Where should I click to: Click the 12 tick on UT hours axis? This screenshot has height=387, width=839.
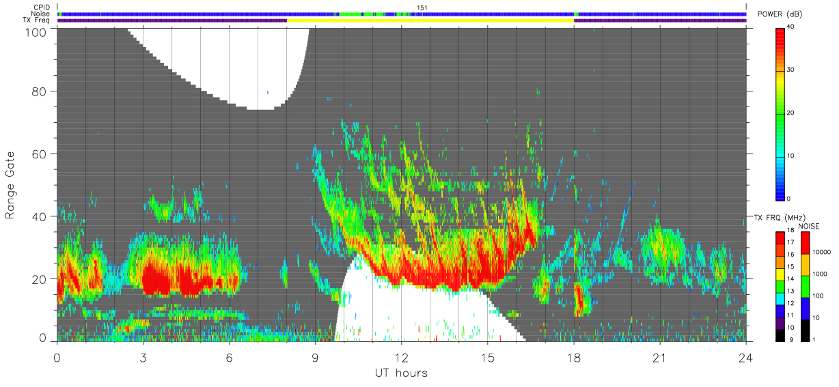pyautogui.click(x=402, y=357)
